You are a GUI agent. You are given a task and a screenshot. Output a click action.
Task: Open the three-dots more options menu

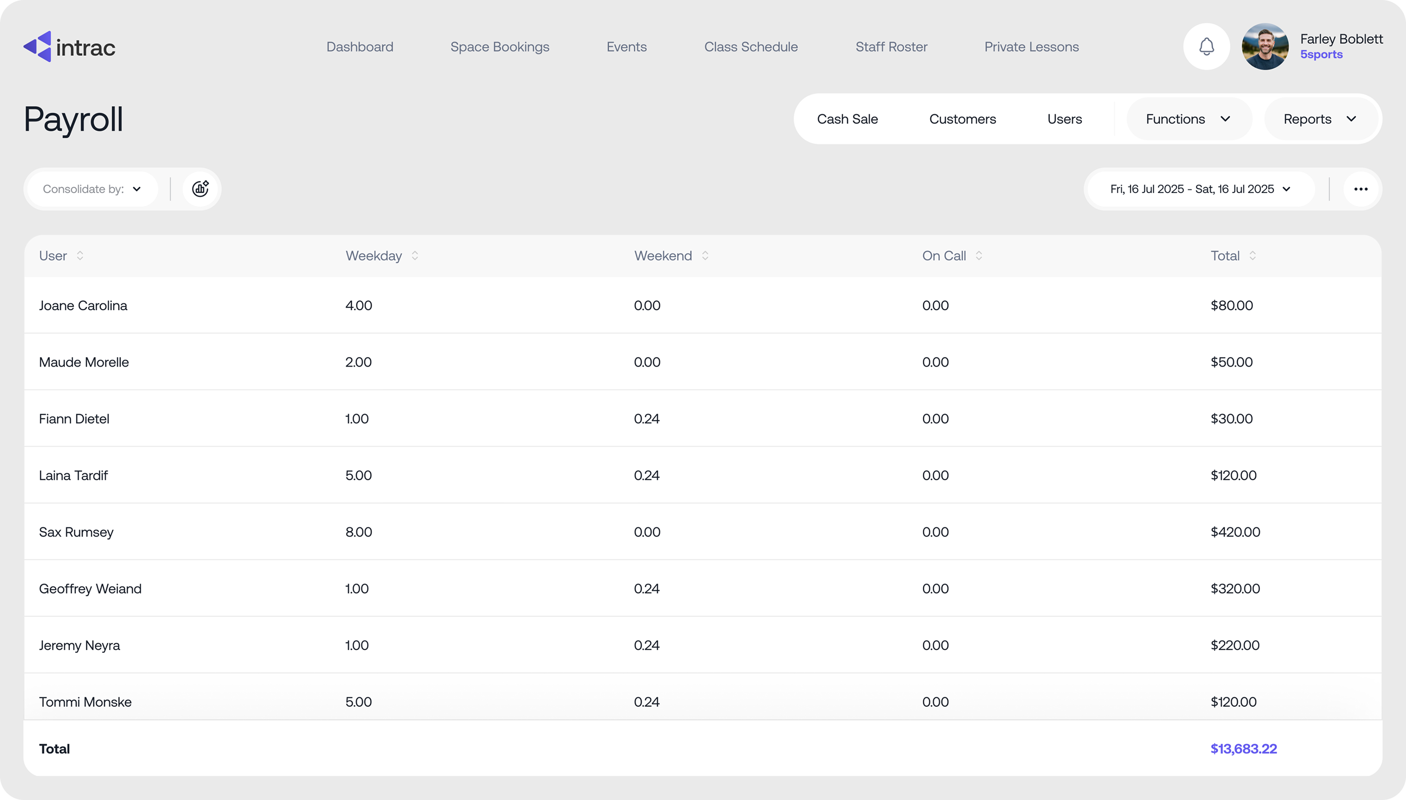coord(1361,189)
